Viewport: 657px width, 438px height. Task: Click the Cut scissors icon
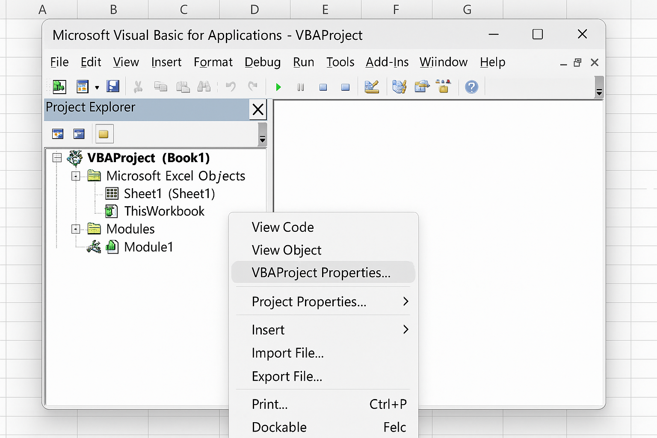pyautogui.click(x=138, y=87)
